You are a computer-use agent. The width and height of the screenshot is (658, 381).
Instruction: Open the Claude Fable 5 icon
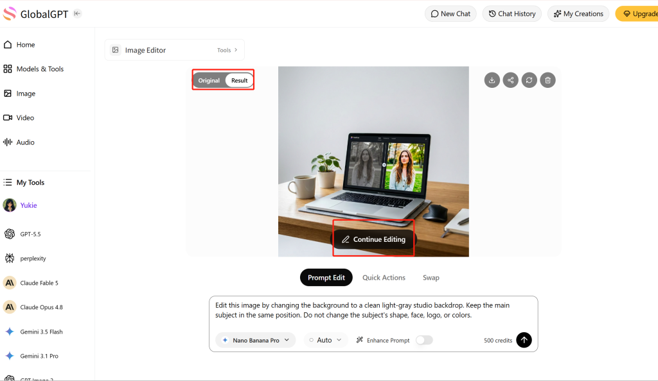[x=10, y=283]
